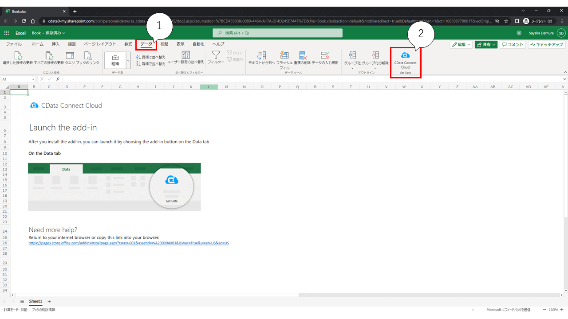
Task: Click 再適用 to reapply the filter
Action: (235, 59)
